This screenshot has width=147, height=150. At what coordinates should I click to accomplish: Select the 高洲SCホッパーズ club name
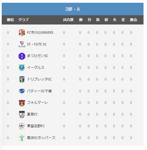pos(41,138)
